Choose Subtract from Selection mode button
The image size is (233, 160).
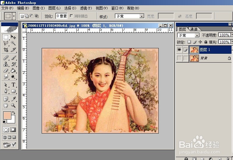[31, 16]
